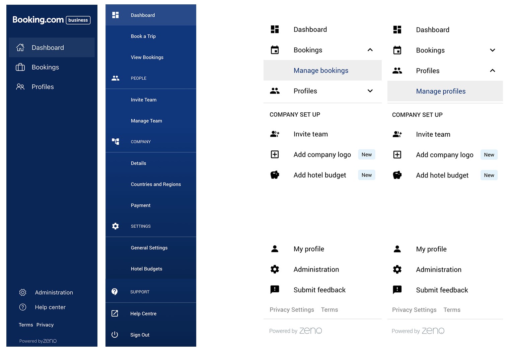Click Help center label in first sidebar

[x=50, y=307]
